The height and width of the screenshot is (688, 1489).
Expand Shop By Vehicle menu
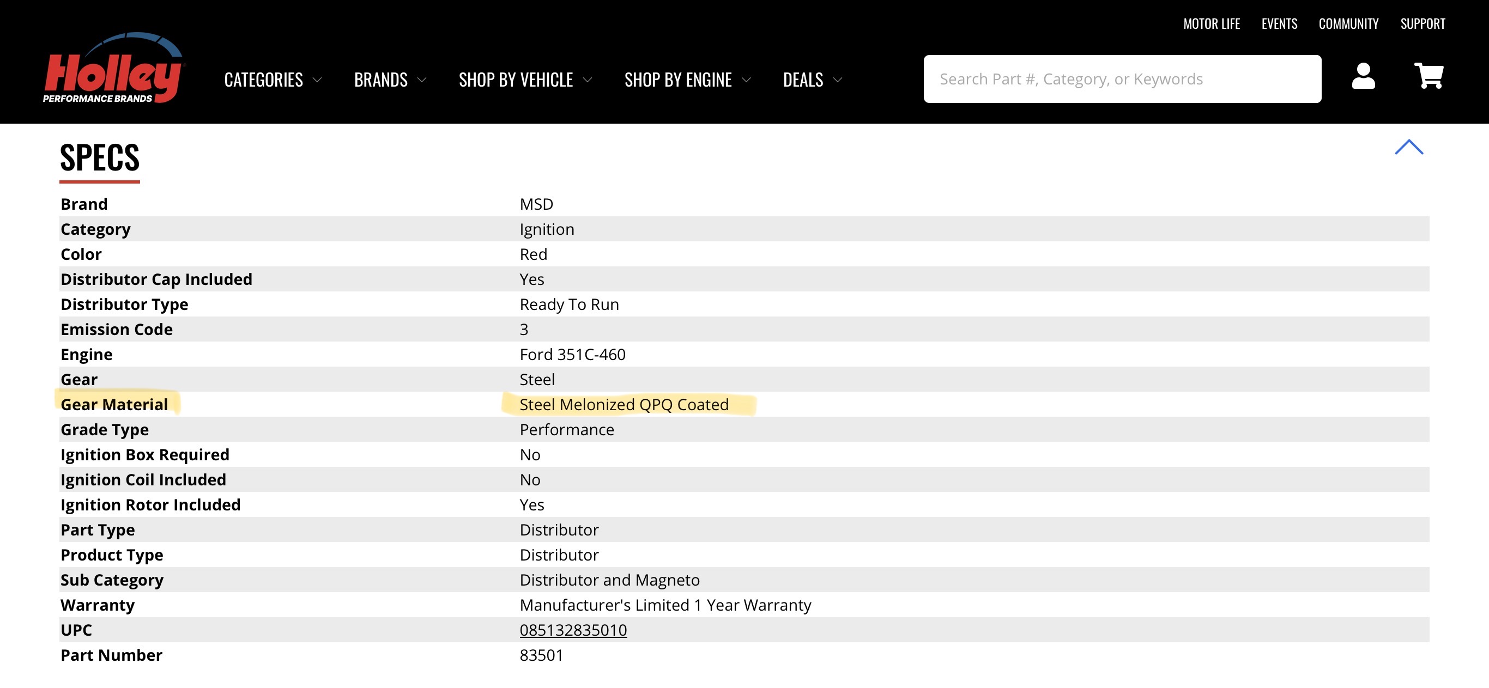[525, 80]
